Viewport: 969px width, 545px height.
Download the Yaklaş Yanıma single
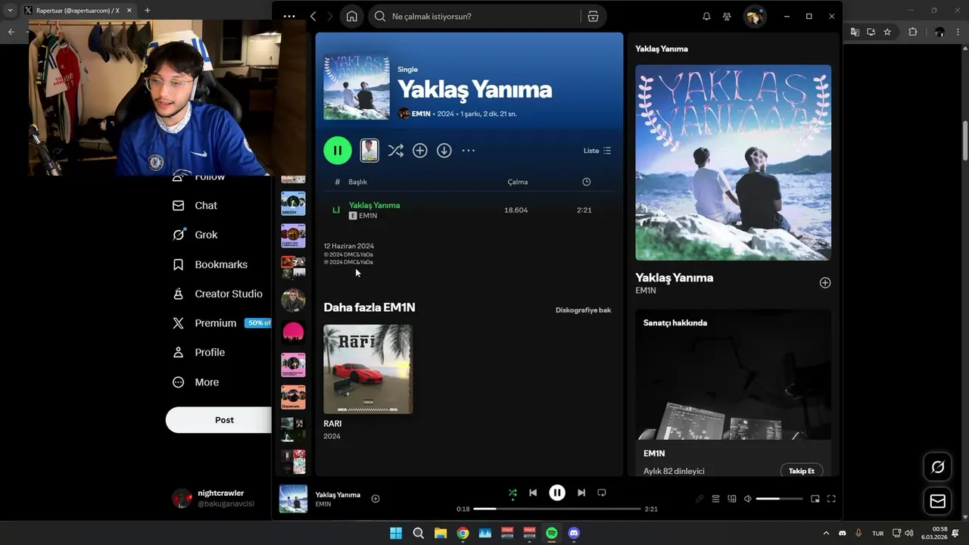pyautogui.click(x=444, y=151)
